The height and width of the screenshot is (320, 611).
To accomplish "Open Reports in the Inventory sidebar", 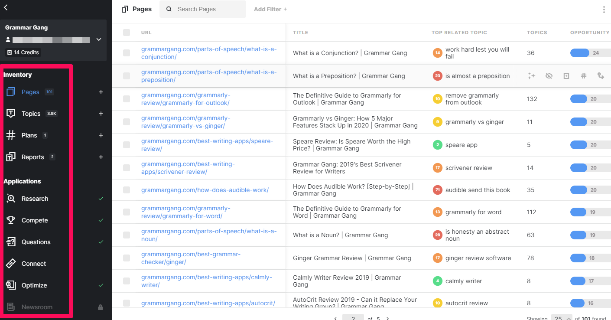I will click(x=33, y=157).
